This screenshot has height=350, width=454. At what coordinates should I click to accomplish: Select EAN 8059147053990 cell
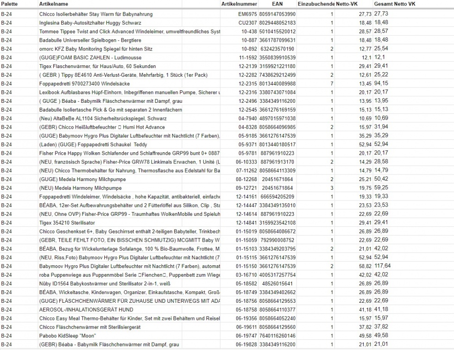(x=277, y=14)
